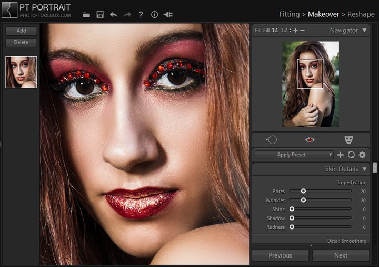Image resolution: width=379 pixels, height=267 pixels.
Task: Open a photo with the folder icon
Action: point(86,15)
